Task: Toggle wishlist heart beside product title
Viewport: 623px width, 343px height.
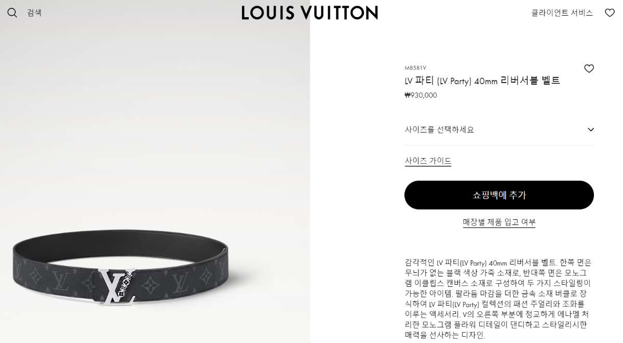Action: [x=589, y=69]
